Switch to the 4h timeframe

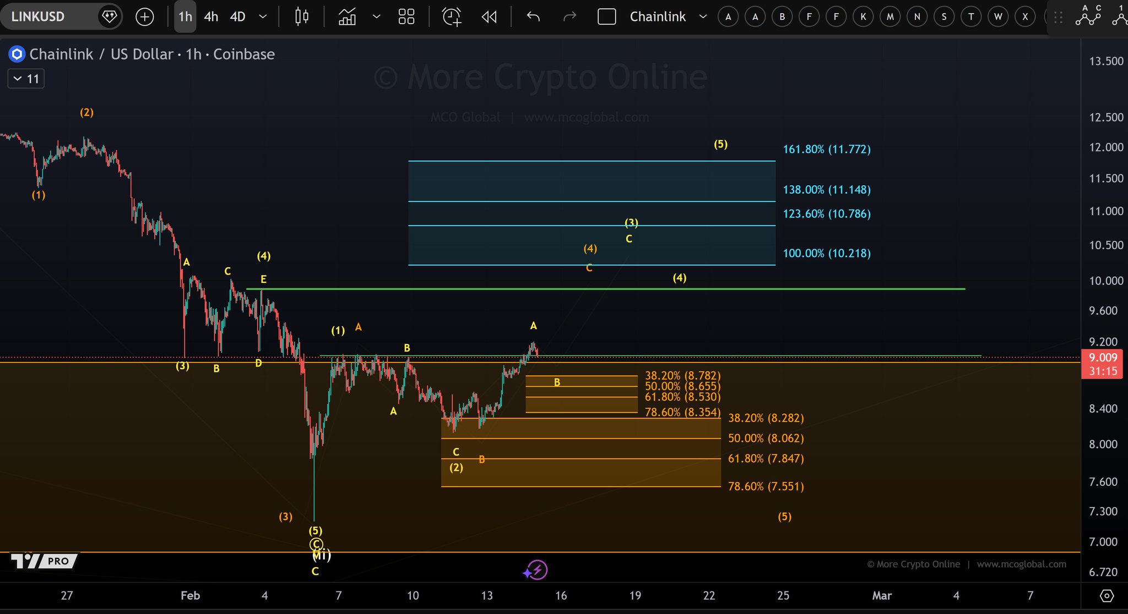click(x=211, y=17)
